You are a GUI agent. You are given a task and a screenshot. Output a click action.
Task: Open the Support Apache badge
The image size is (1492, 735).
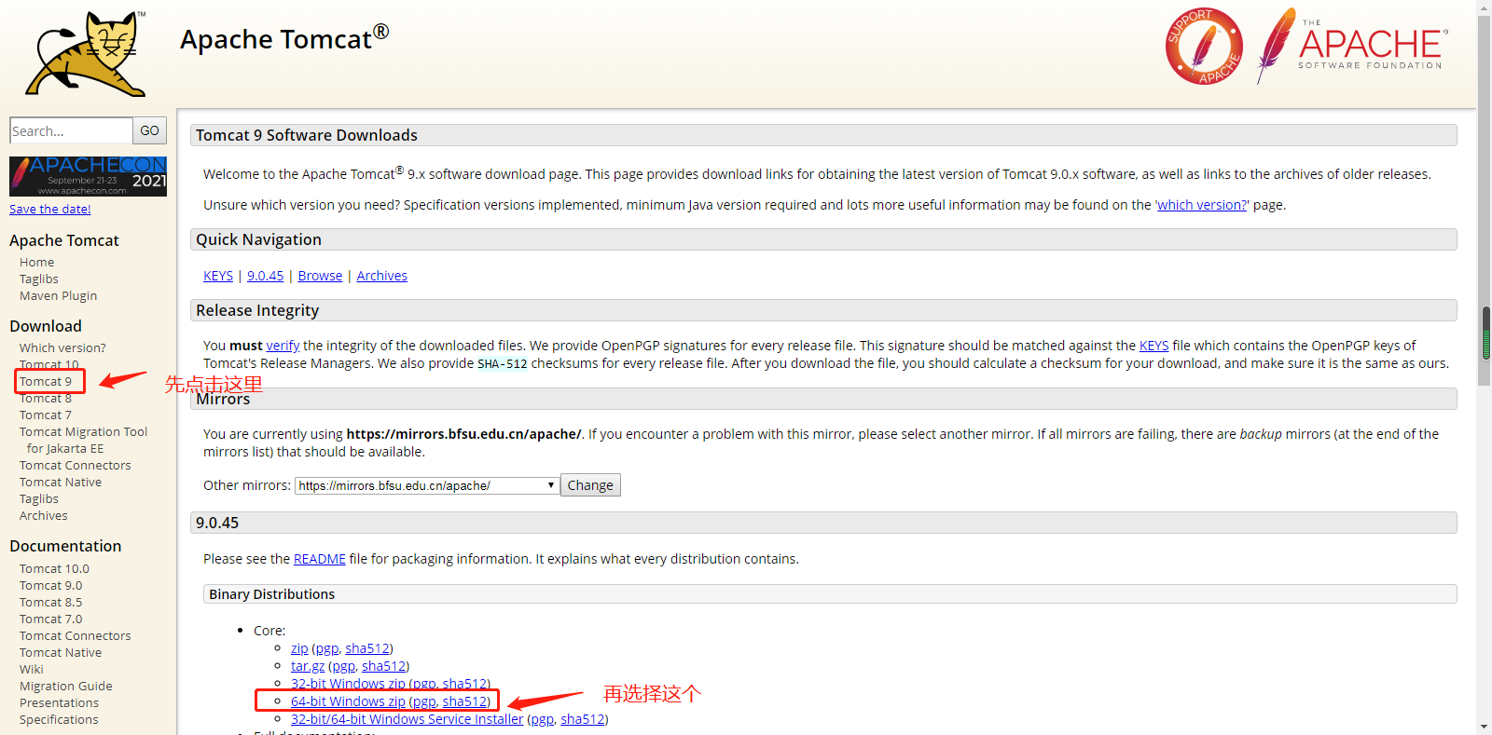pos(1204,47)
